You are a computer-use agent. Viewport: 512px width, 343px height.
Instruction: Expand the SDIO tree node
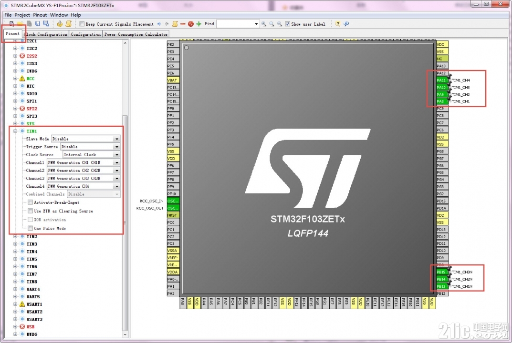pos(15,93)
